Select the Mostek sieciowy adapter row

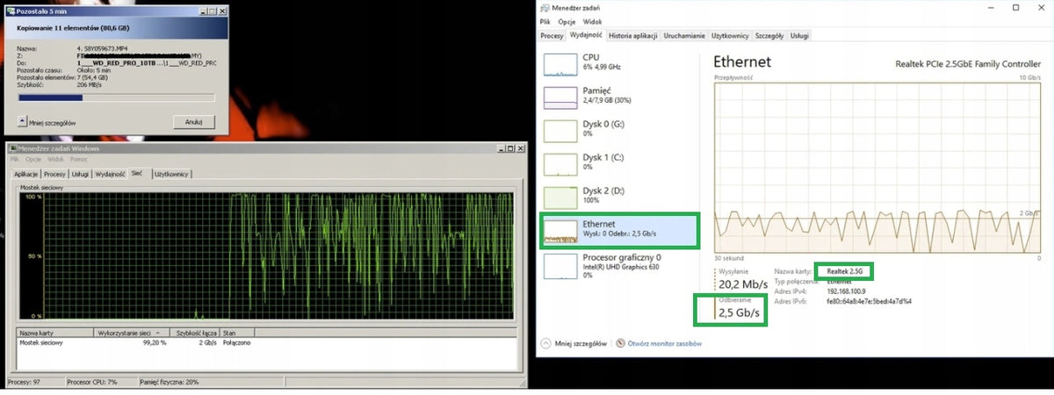point(263,343)
